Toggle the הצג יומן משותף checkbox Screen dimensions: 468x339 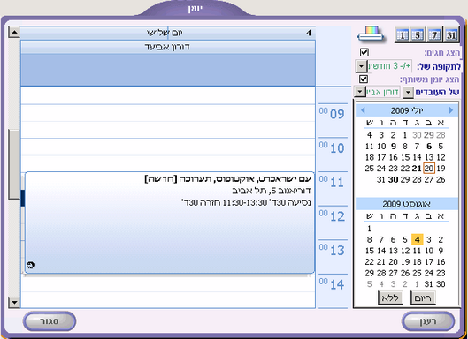pos(364,79)
